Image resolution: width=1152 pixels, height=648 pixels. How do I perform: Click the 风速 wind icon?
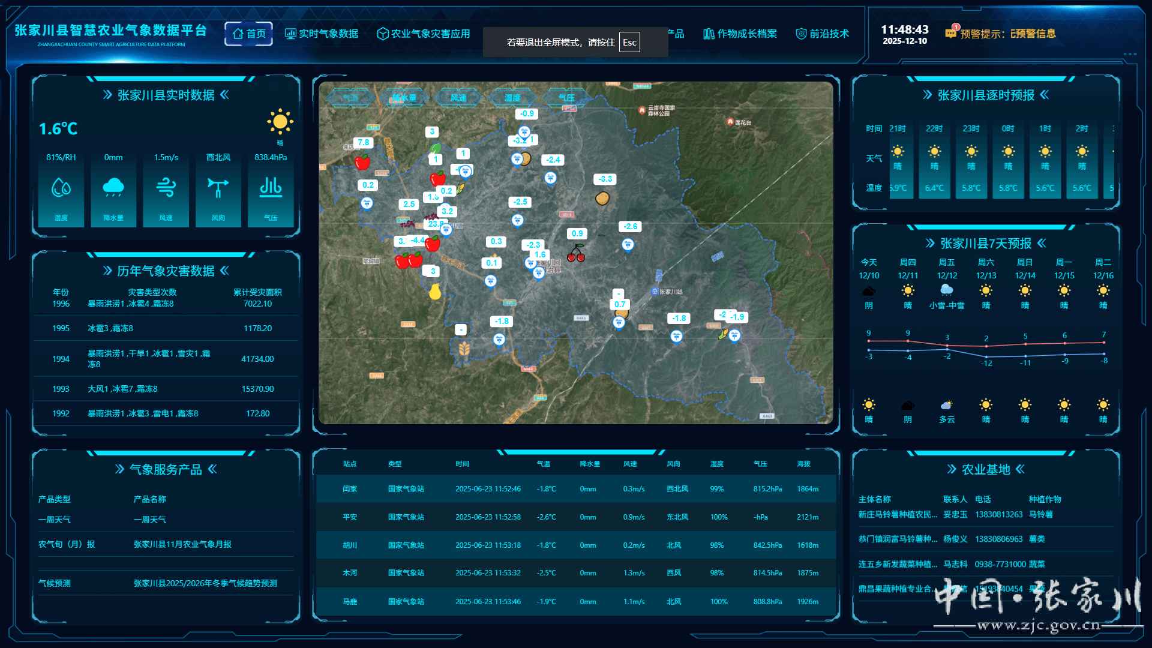[x=166, y=188]
